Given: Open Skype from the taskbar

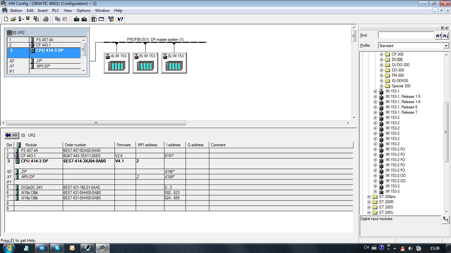Looking at the screenshot, I should [57, 248].
